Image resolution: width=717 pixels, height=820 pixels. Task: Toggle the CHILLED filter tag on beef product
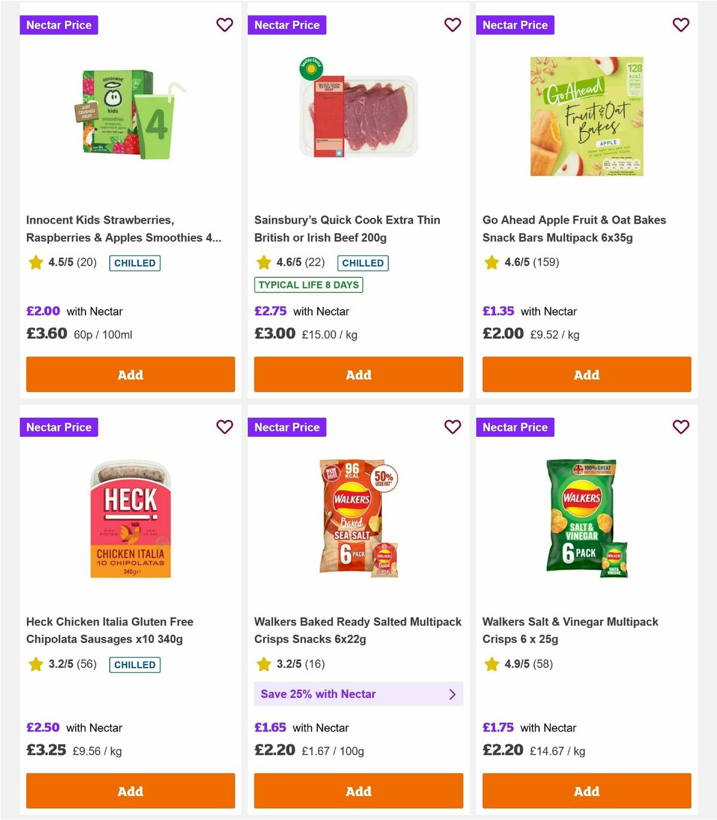tap(363, 263)
